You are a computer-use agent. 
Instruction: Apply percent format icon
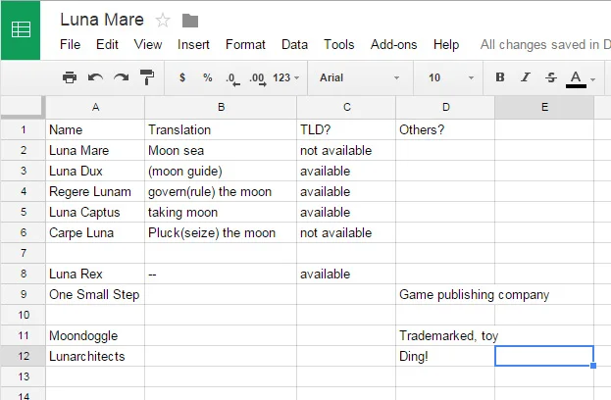(x=208, y=77)
